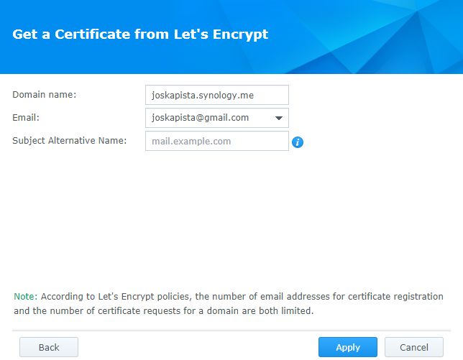Click the blue info icon beside Subject Alternative Name
Viewport: 463px width, 360px height.
(x=298, y=142)
